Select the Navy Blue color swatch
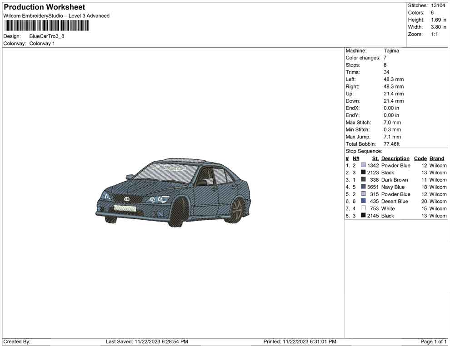 (363, 187)
